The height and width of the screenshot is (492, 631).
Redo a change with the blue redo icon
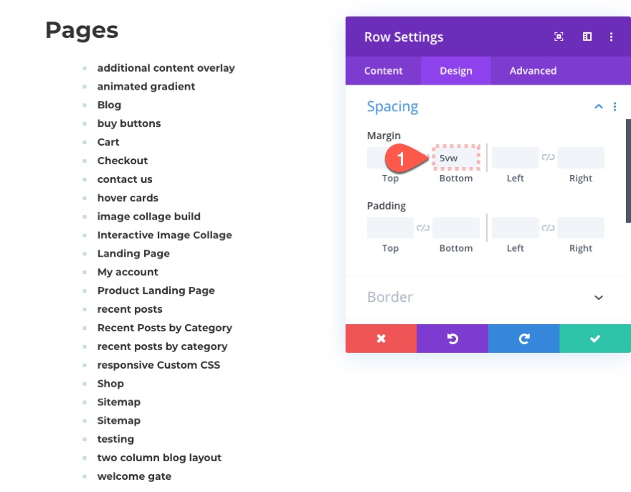coord(523,338)
